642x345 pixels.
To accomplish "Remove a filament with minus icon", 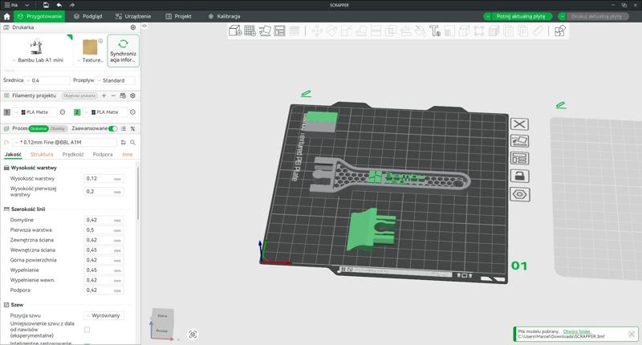I will 113,95.
